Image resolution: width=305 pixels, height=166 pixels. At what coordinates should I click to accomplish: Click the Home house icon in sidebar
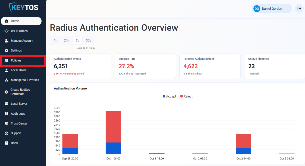click(x=7, y=21)
